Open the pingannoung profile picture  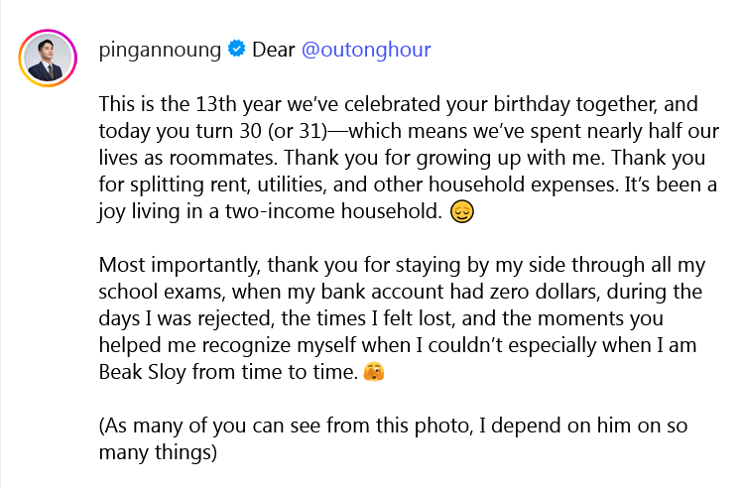(x=47, y=60)
